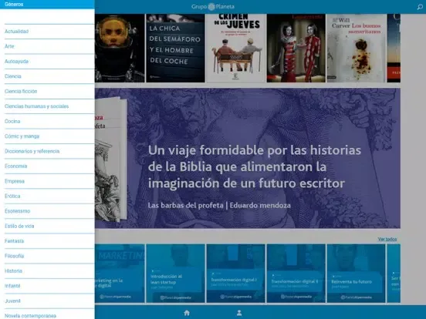Select the Economía genre
The height and width of the screenshot is (319, 426).
click(x=47, y=166)
